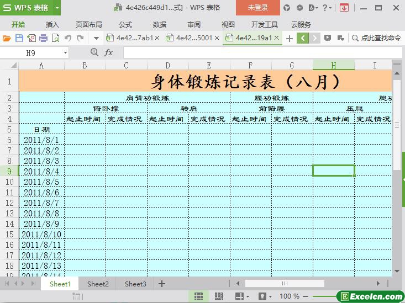Jump to first sheet with the navigation arrow
405x303 pixels.
[7, 284]
